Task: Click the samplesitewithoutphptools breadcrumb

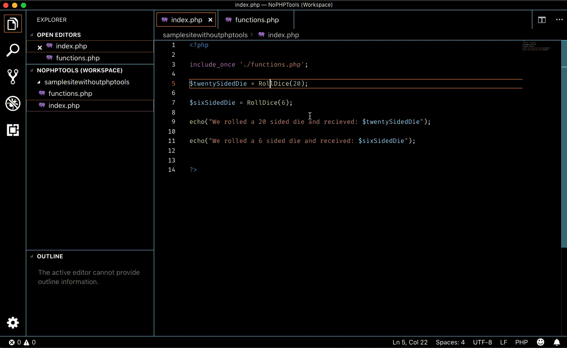Action: tap(205, 35)
